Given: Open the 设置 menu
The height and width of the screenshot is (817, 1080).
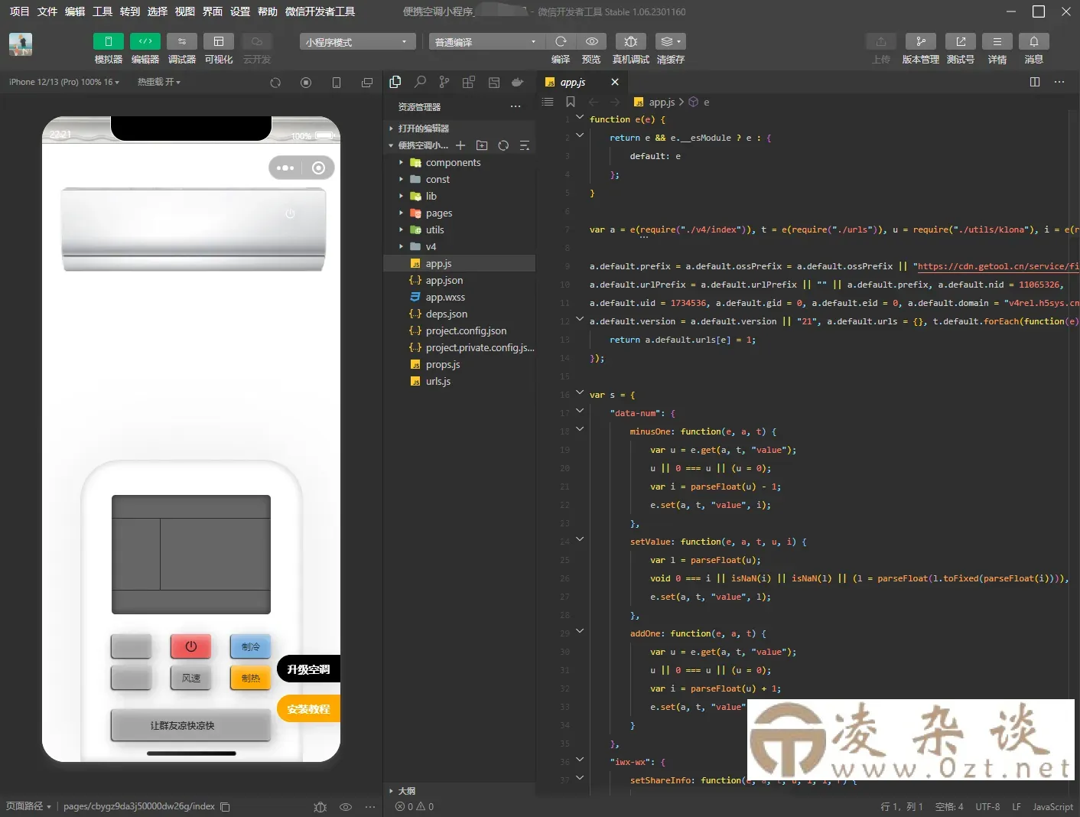Looking at the screenshot, I should click(x=240, y=11).
